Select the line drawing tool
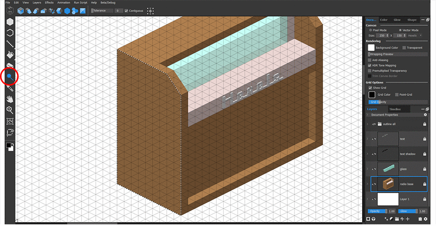This screenshot has height=226, width=436. [9, 44]
